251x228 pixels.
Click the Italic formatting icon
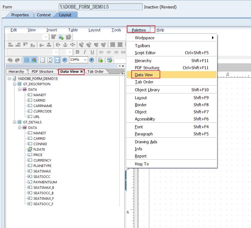pos(85,52)
